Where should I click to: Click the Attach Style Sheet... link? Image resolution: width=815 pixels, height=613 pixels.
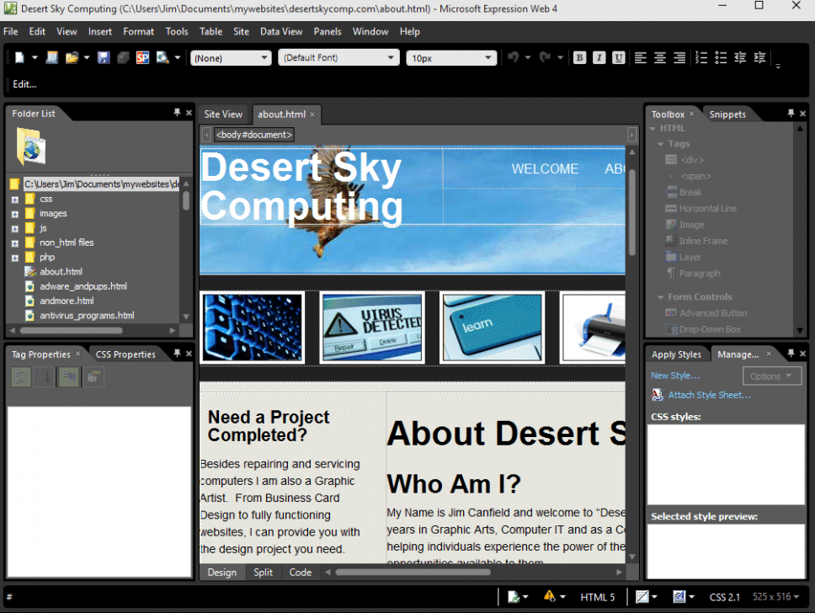click(x=710, y=395)
